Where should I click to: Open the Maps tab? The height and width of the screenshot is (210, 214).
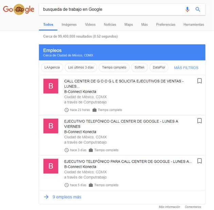tap(128, 25)
